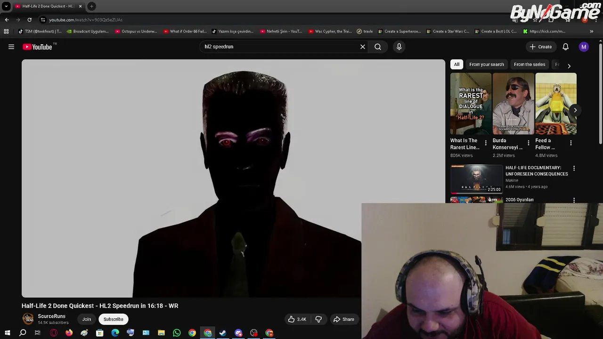
Task: Open File Explorer from the taskbar
Action: (161, 333)
